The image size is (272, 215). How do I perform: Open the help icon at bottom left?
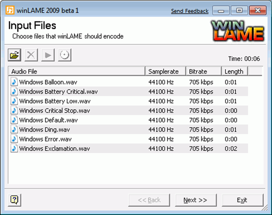tap(15, 200)
